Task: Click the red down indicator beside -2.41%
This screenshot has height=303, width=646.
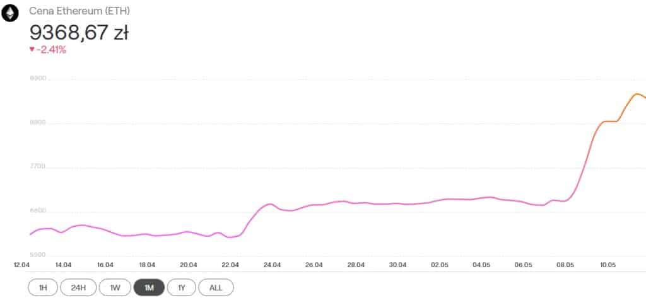Action: 32,50
